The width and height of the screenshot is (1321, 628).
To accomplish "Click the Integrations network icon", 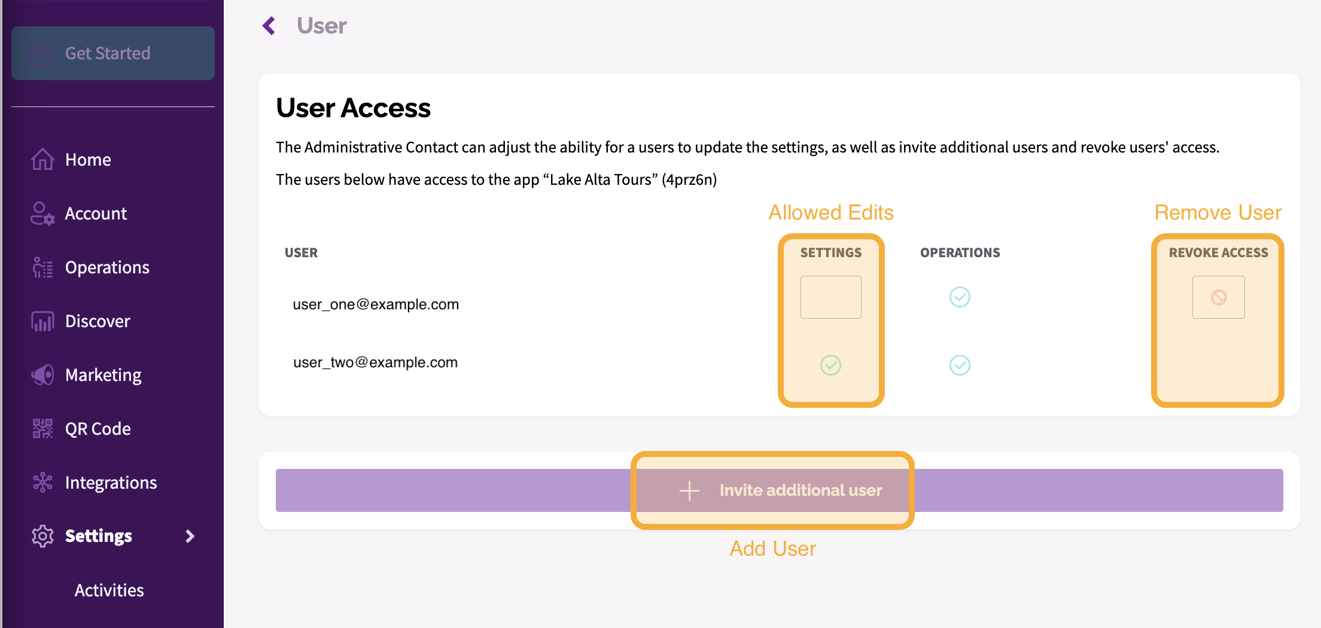I will pyautogui.click(x=42, y=482).
